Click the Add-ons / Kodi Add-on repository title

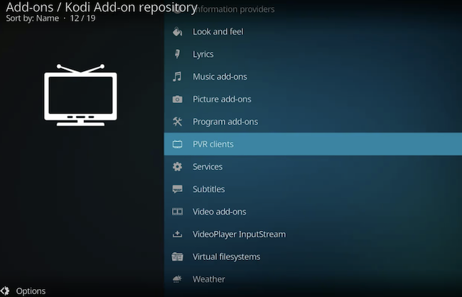(102, 7)
